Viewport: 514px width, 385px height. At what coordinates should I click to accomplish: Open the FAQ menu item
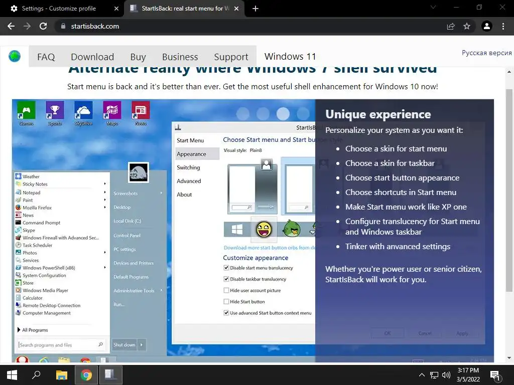tap(46, 57)
